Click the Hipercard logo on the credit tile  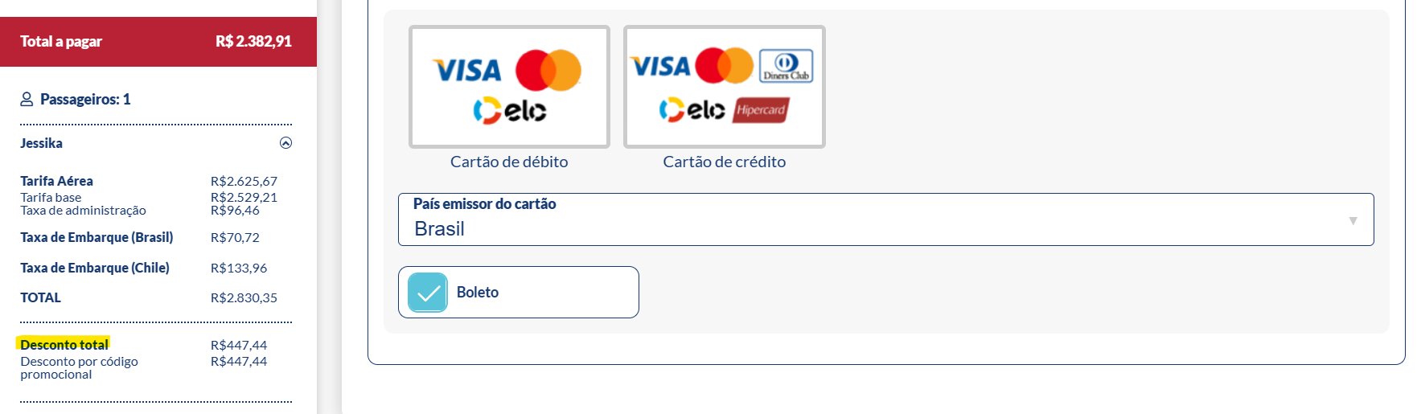click(x=761, y=110)
